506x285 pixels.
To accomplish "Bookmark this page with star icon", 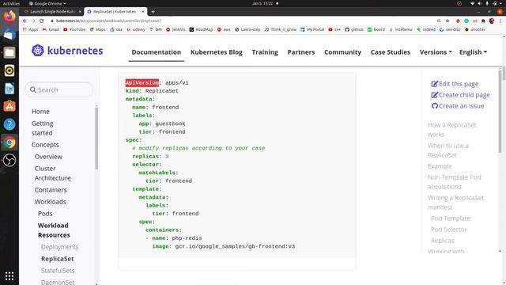I will click(x=447, y=21).
